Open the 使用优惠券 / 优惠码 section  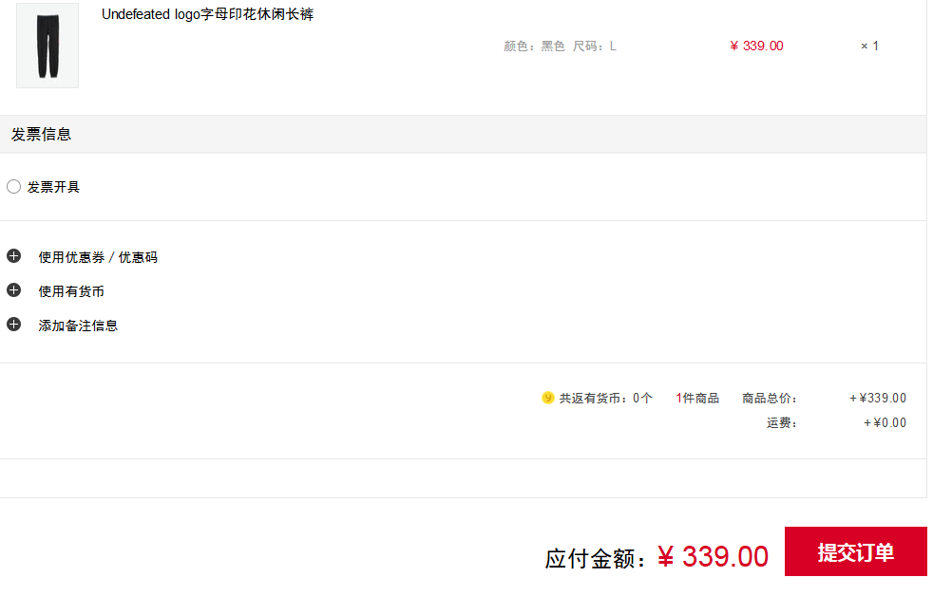98,257
